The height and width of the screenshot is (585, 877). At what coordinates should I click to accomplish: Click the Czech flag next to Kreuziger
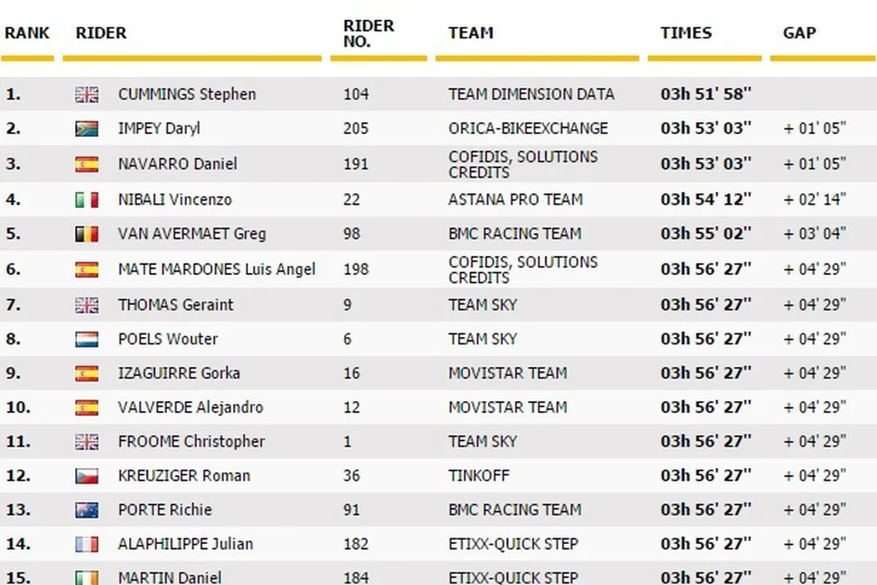86,476
